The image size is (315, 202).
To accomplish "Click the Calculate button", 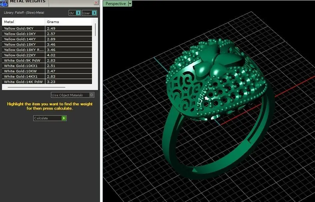I will point(50,118).
